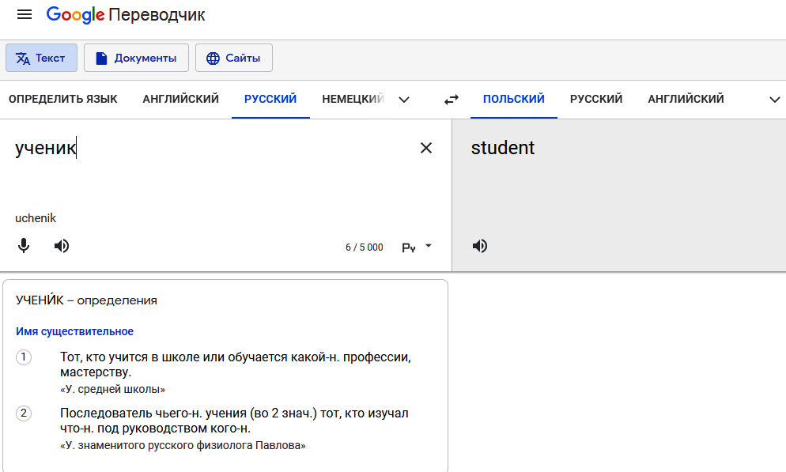The height and width of the screenshot is (472, 786).
Task: Click the Имя существительное label
Action: 74,331
